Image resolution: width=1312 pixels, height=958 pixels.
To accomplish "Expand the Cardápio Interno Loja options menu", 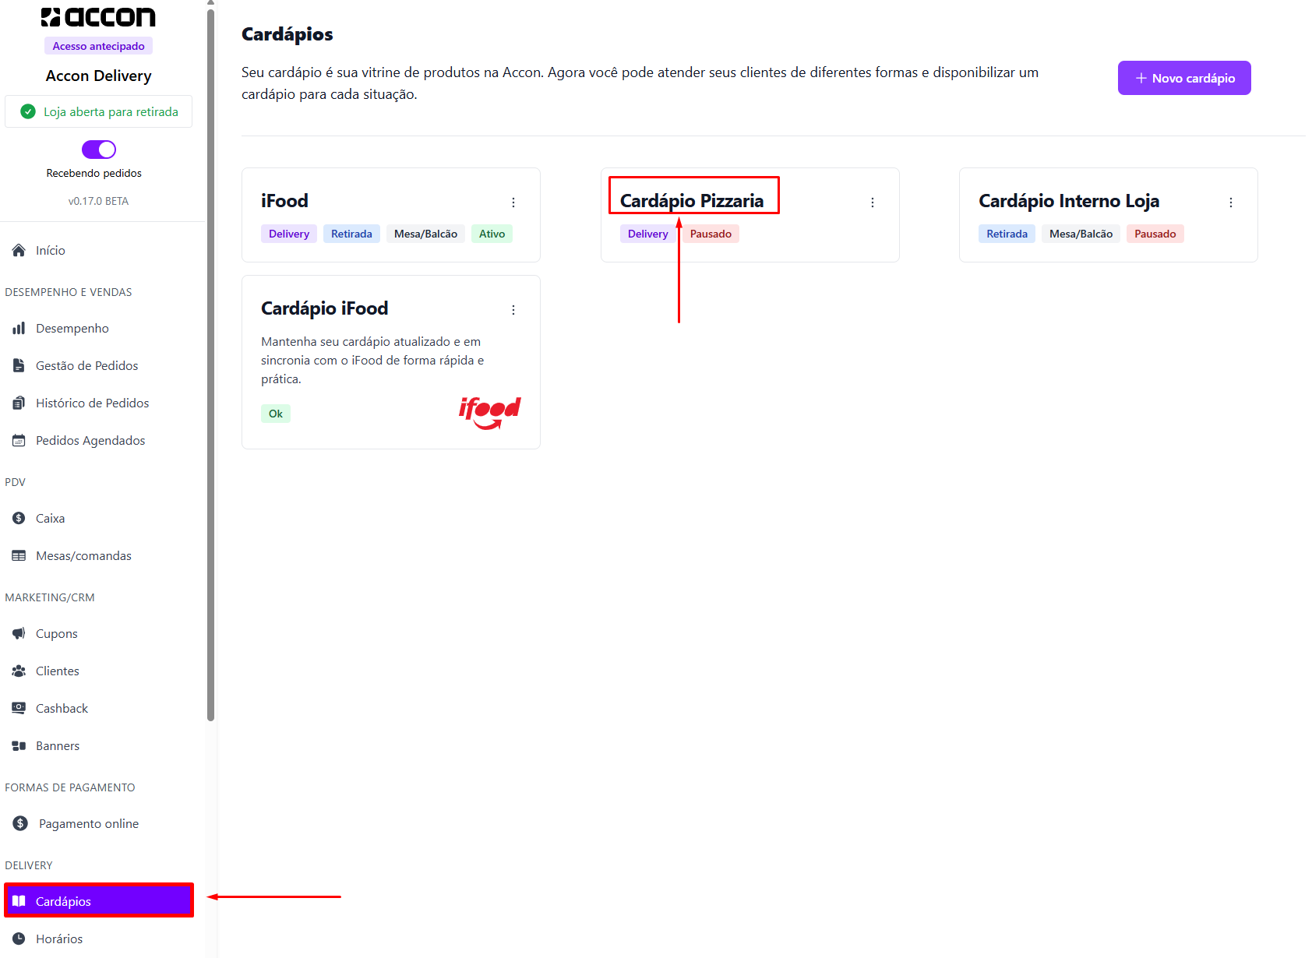I will tap(1231, 203).
